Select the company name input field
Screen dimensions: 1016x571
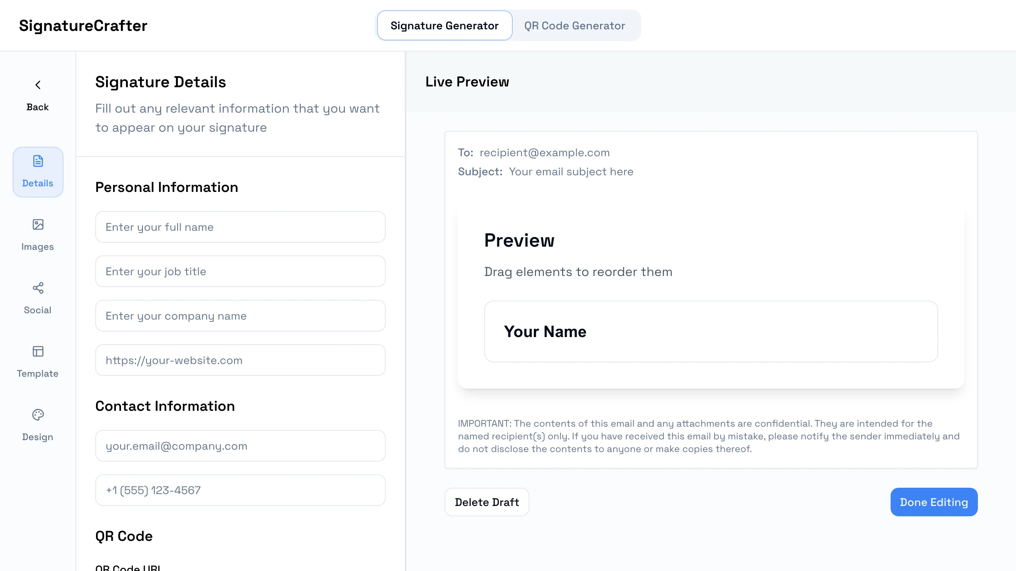[240, 316]
